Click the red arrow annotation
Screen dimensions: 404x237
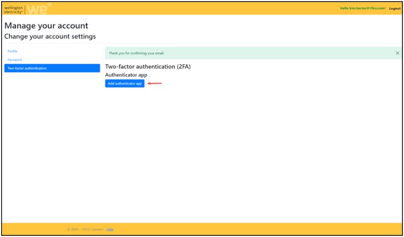pyautogui.click(x=155, y=84)
